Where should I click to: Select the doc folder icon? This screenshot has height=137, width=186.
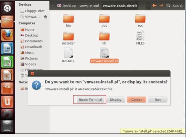[104, 18]
